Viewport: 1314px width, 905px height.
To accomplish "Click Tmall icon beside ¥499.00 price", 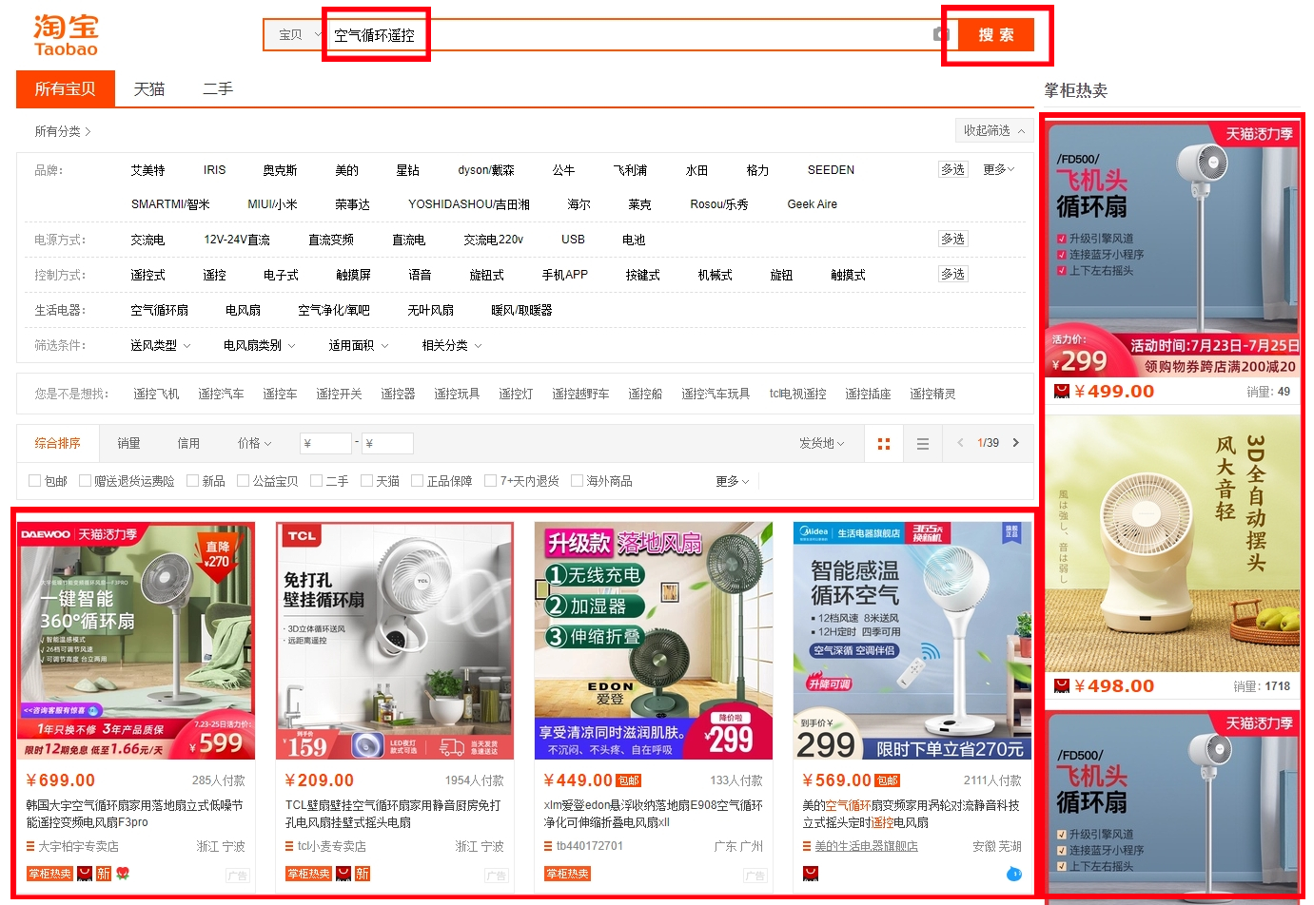I will pos(1062,391).
